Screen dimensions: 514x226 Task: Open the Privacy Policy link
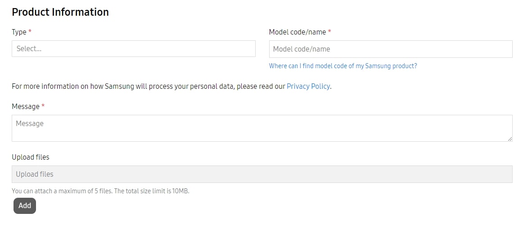point(308,87)
